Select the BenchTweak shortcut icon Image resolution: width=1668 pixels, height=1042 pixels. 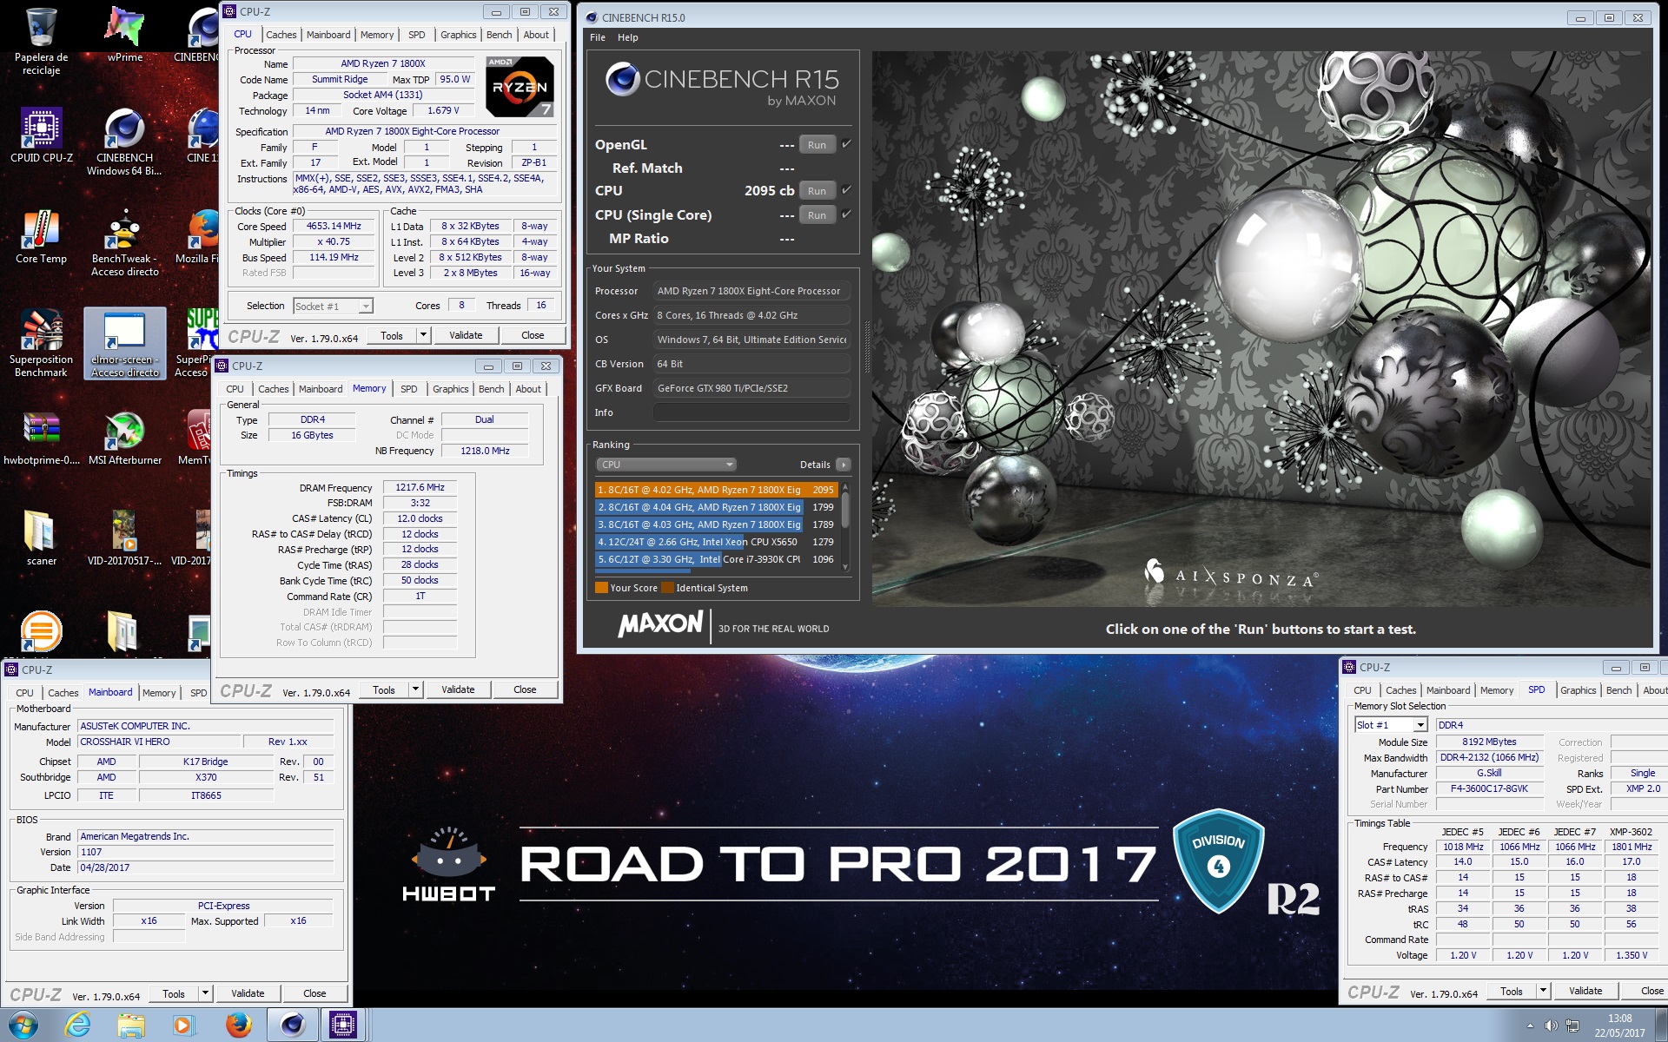click(124, 243)
